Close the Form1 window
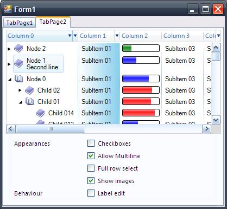Image resolution: width=227 pixels, height=209 pixels. (x=218, y=9)
